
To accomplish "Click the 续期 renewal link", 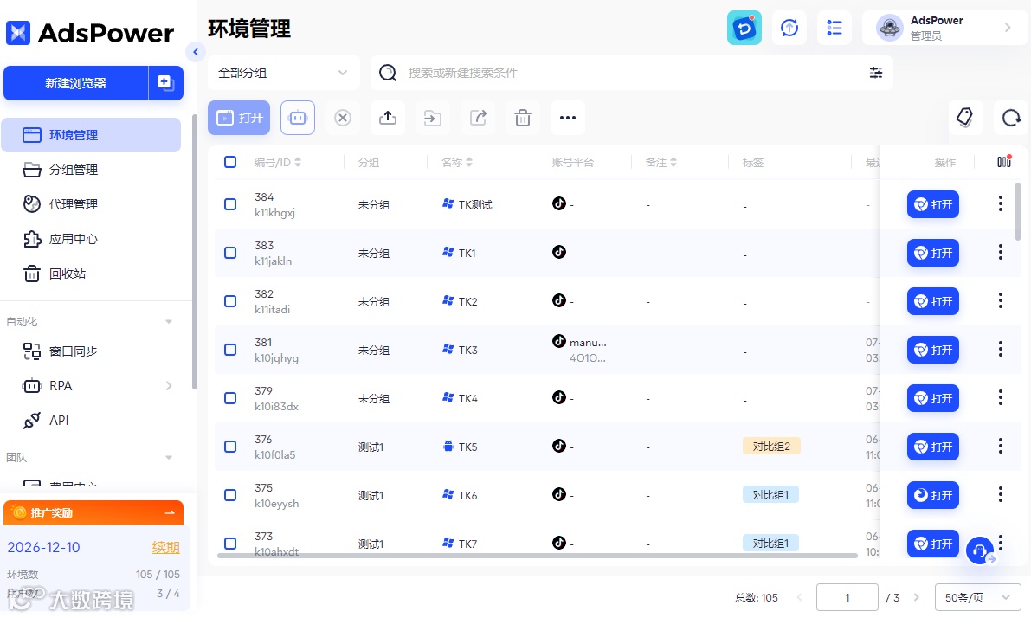I will click(x=165, y=547).
